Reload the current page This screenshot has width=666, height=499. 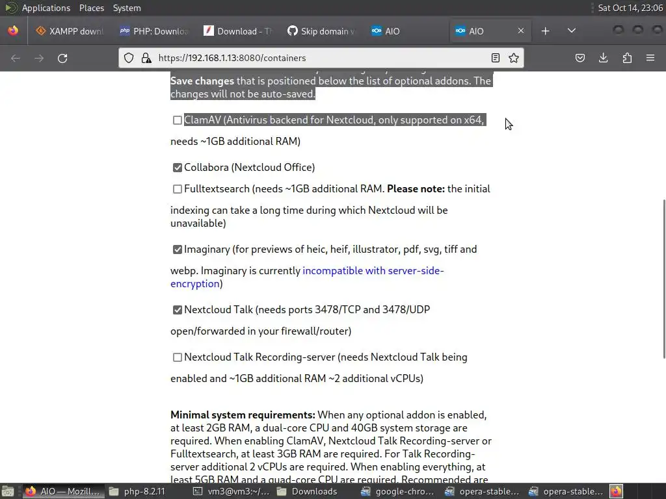[x=62, y=58]
